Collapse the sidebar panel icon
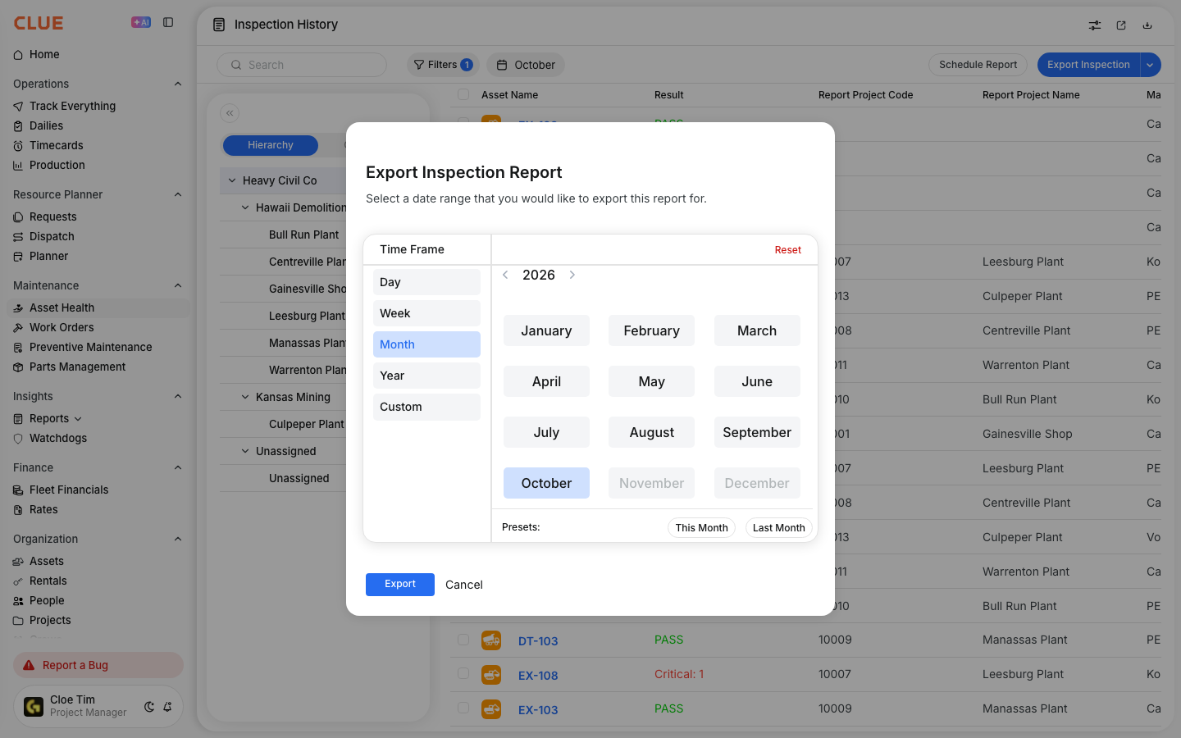 pos(168,22)
